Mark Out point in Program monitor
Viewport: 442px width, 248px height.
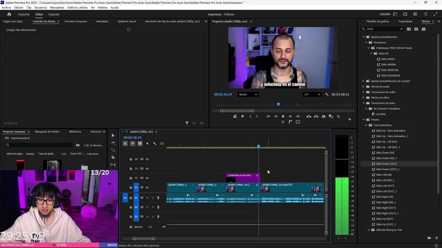[x=257, y=116]
